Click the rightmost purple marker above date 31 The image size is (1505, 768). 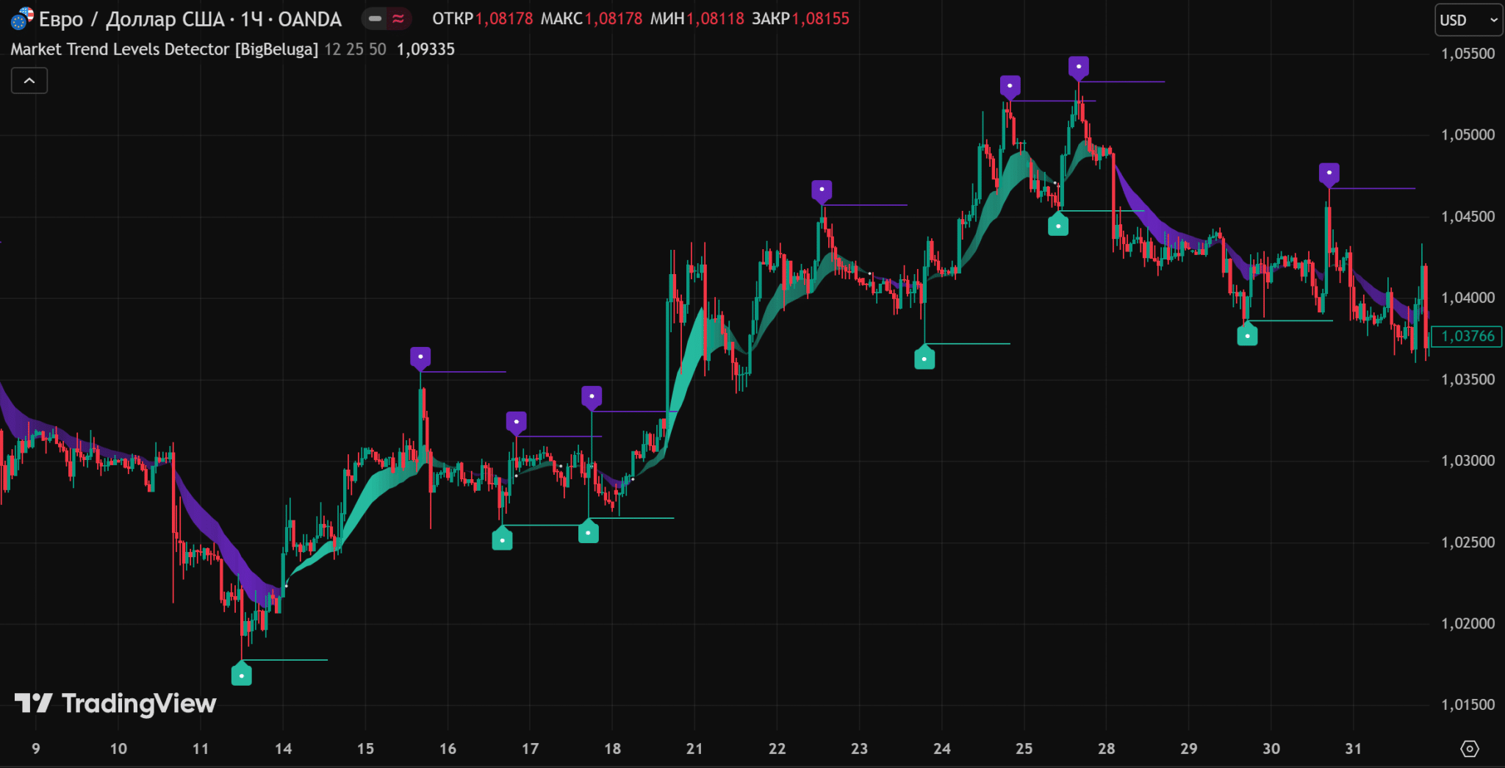point(1329,173)
